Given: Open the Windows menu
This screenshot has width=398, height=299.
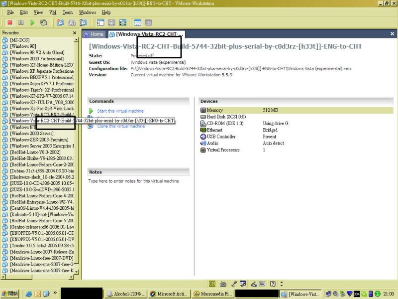Looking at the screenshot, I should (88, 12).
